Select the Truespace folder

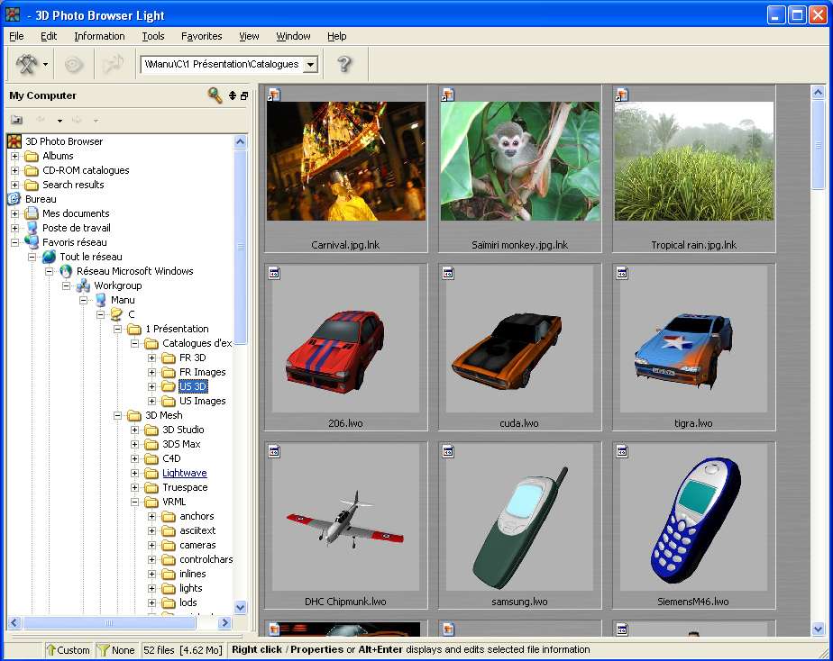coord(185,487)
